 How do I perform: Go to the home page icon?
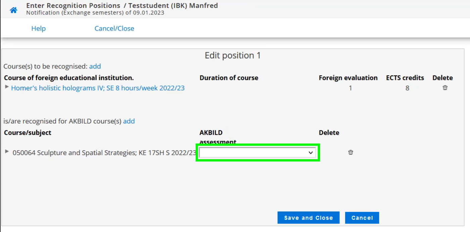(13, 10)
